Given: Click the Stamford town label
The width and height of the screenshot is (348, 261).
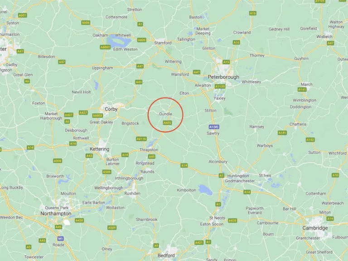Looking at the screenshot, I should [x=163, y=43].
